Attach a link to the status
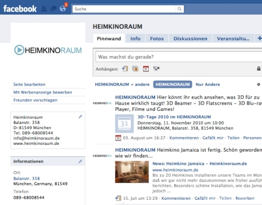 pos(125,69)
